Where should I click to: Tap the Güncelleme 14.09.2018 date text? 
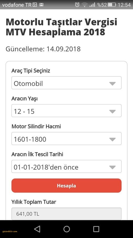[43, 49]
